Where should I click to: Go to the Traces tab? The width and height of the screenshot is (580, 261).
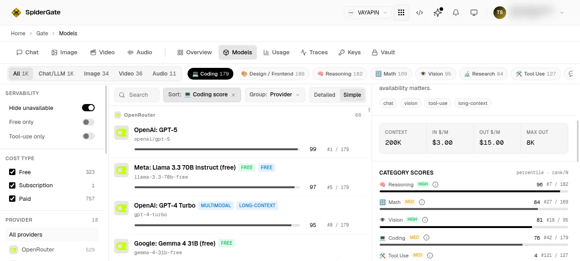[314, 52]
